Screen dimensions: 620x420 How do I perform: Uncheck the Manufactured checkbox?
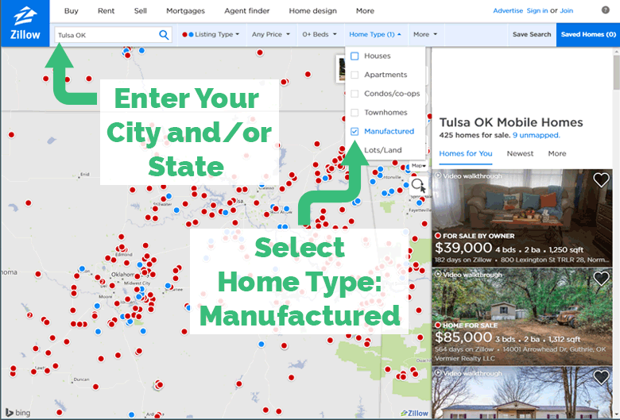click(355, 132)
